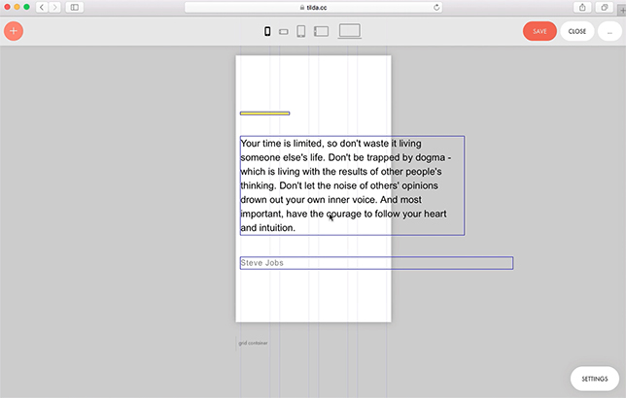Click the red plus add-element button
This screenshot has width=626, height=398.
click(x=14, y=31)
